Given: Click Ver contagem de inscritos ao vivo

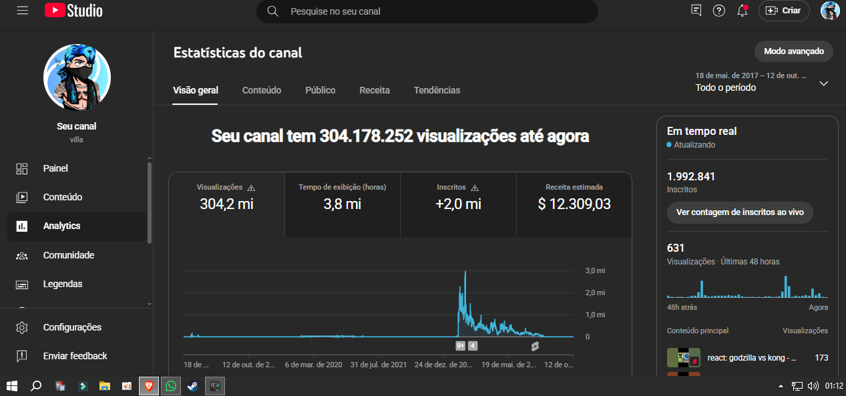Looking at the screenshot, I should pyautogui.click(x=740, y=212).
